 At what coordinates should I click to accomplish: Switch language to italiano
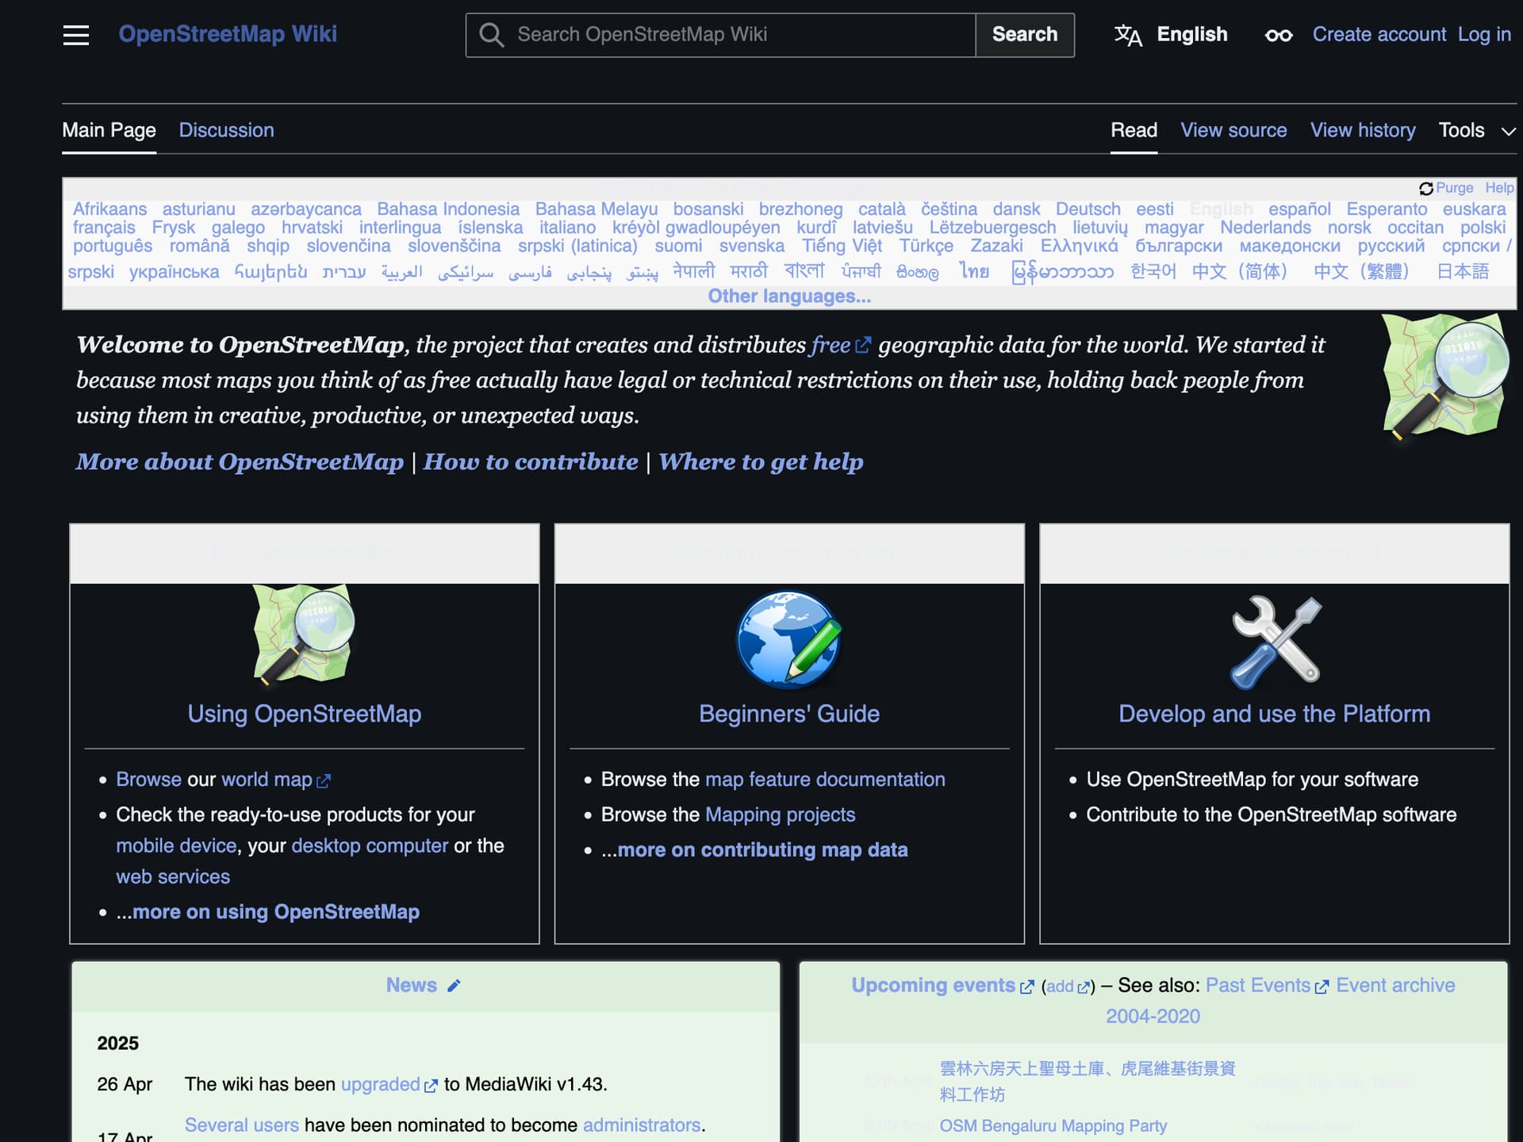pyautogui.click(x=567, y=228)
